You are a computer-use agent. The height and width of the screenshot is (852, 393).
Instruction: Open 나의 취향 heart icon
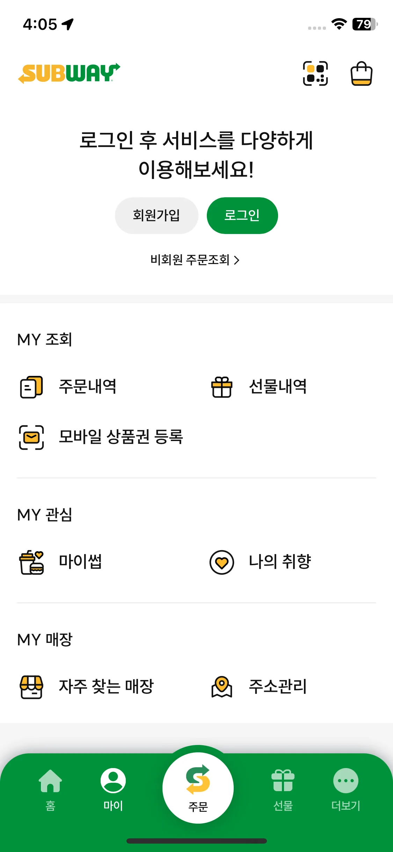point(221,562)
